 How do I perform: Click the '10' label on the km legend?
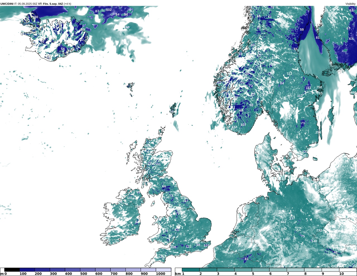tap(341, 274)
